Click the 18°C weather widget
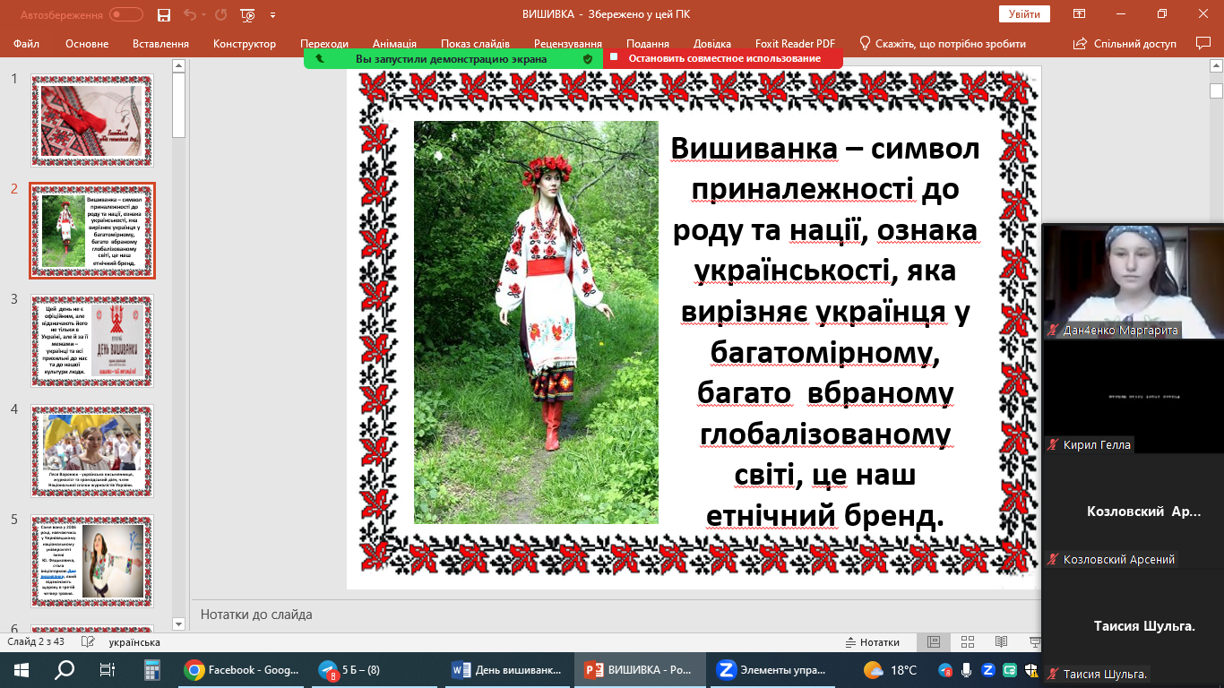Screen dimensions: 1224x688 coord(890,670)
